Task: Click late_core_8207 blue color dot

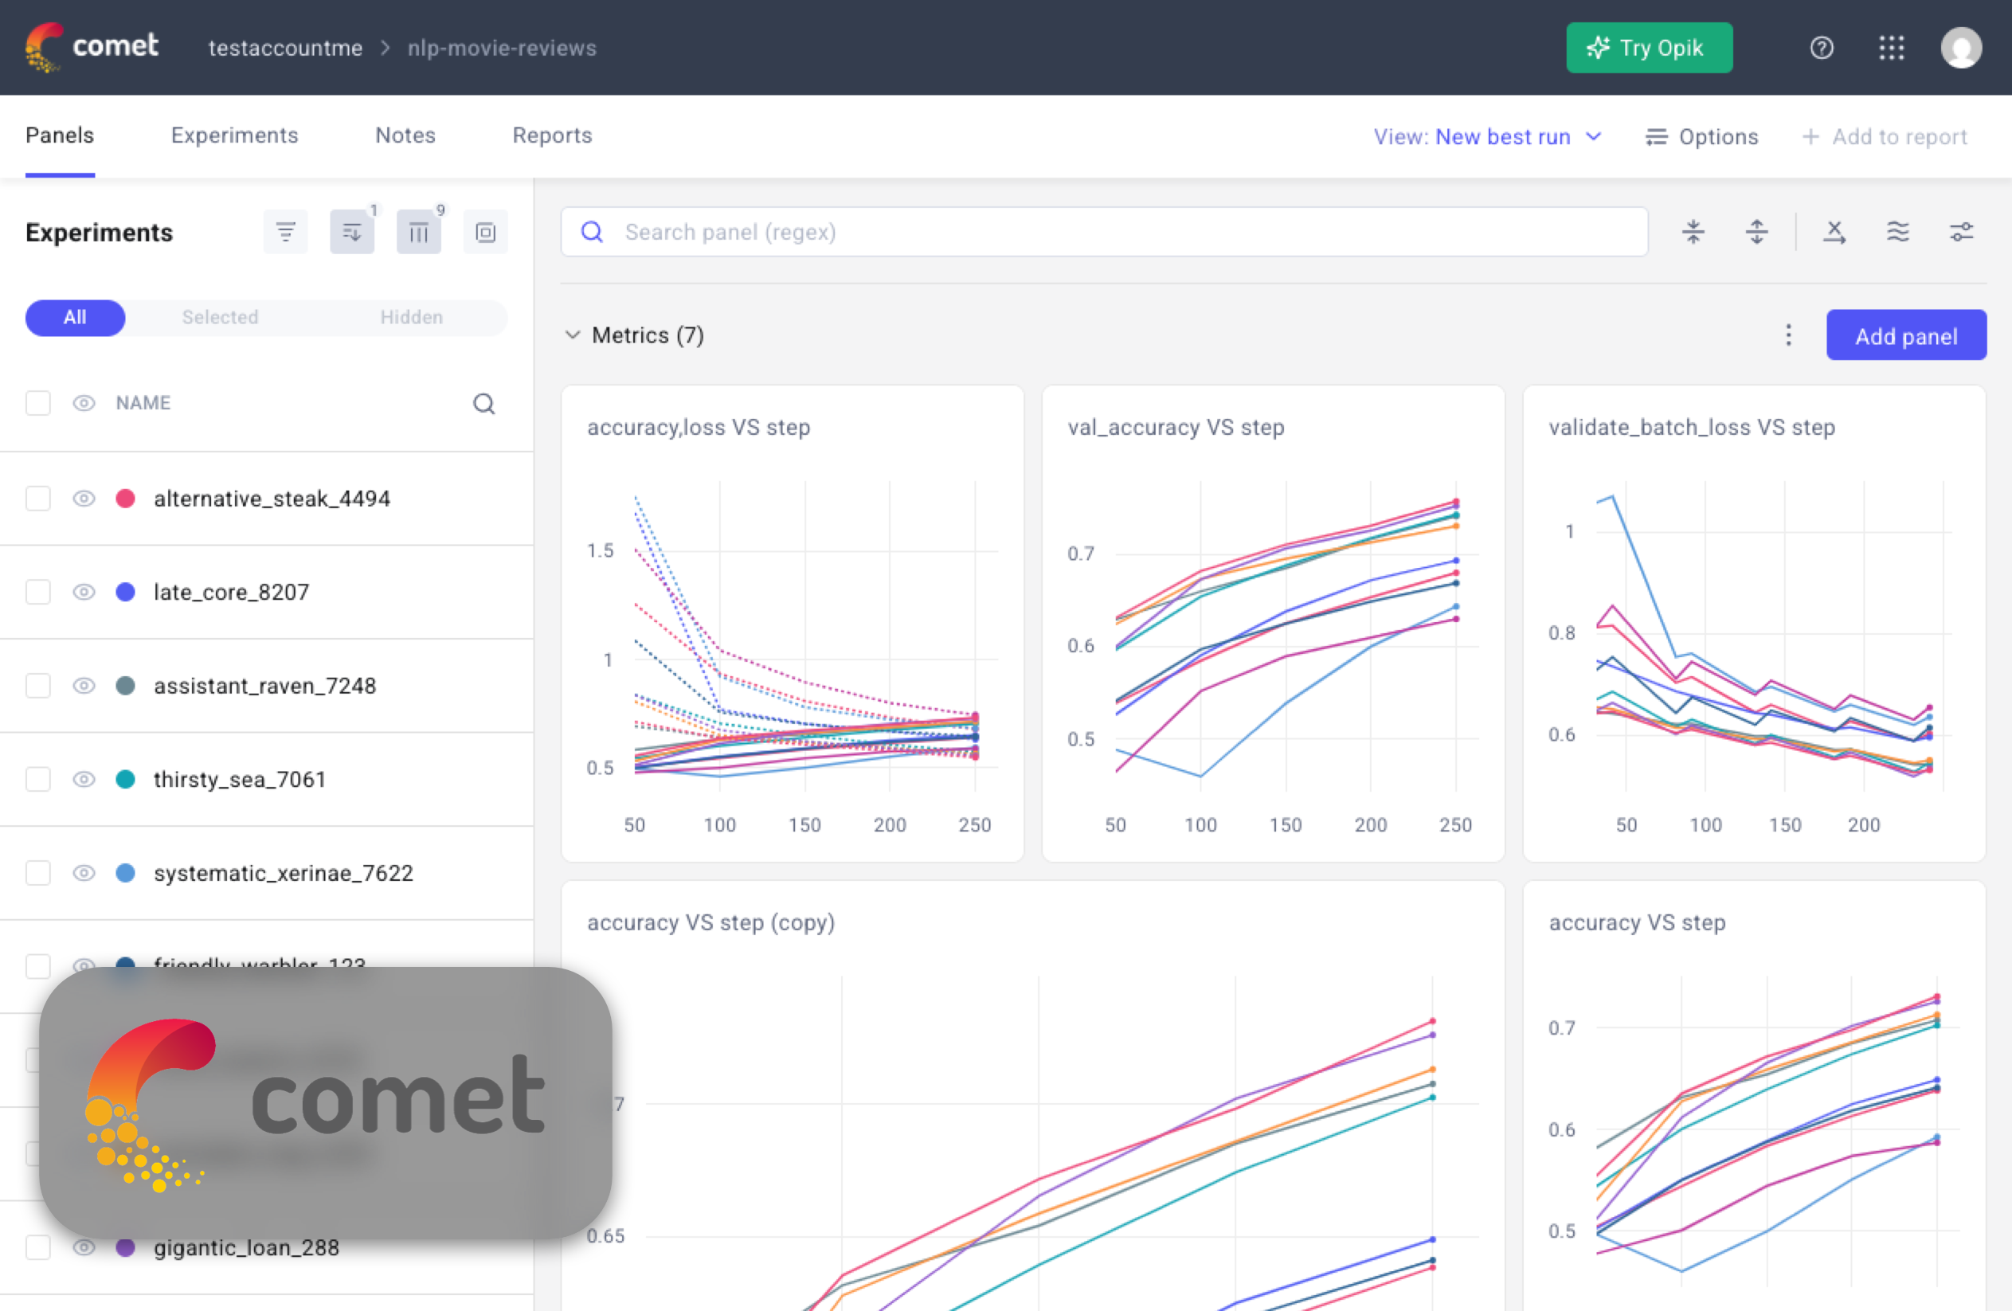Action: point(125,593)
